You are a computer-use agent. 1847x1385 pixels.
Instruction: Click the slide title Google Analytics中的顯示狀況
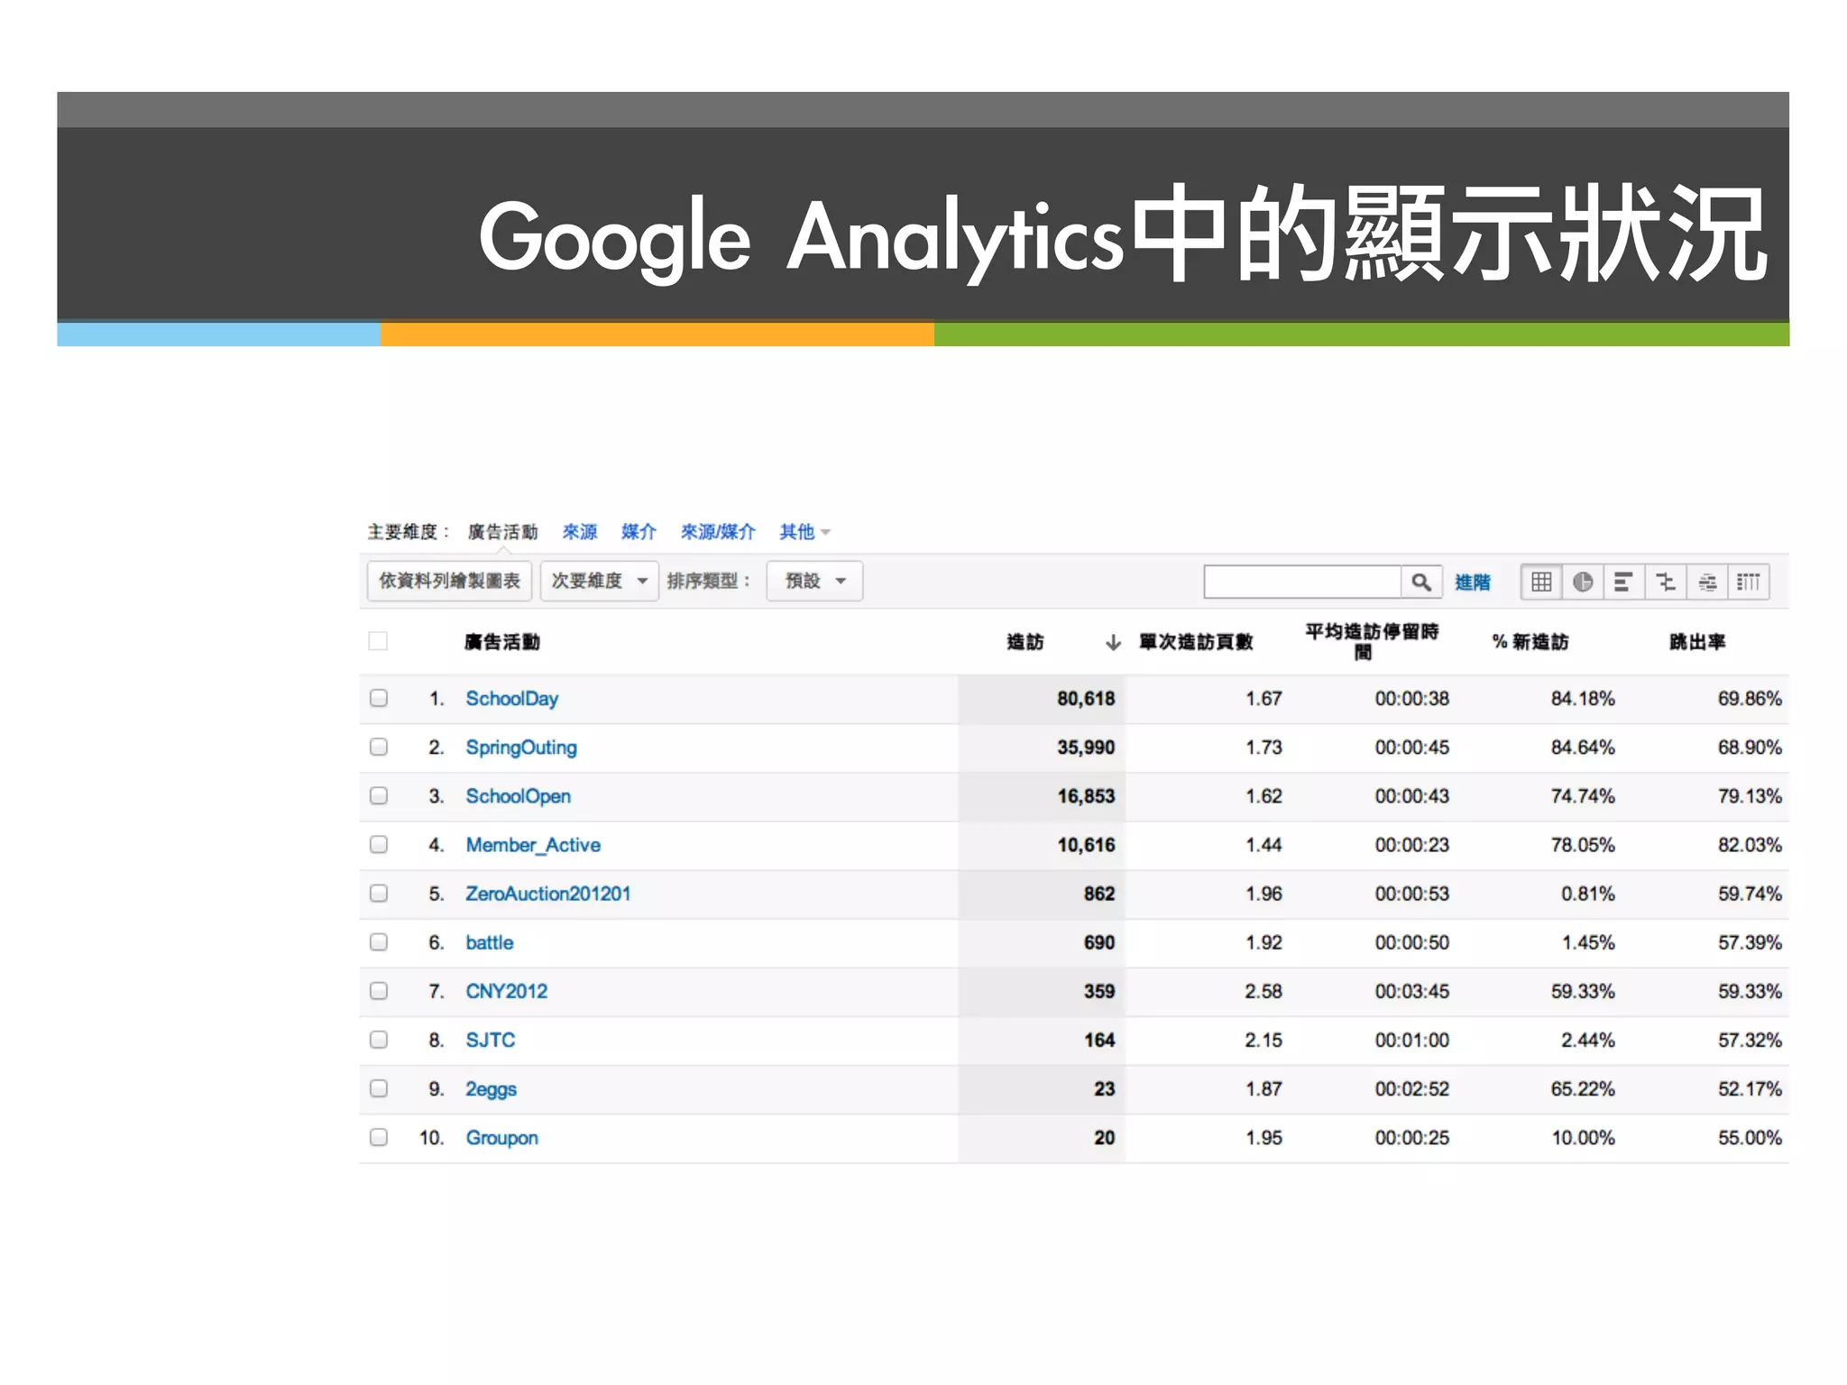(x=1123, y=234)
